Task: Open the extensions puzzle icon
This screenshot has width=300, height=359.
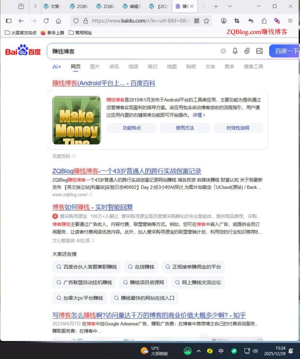Action: click(x=264, y=21)
